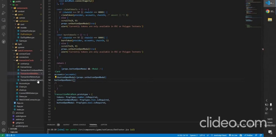The image size is (276, 137).
Task: Switch to the OUTPUT panel tab
Action: coord(66,125)
